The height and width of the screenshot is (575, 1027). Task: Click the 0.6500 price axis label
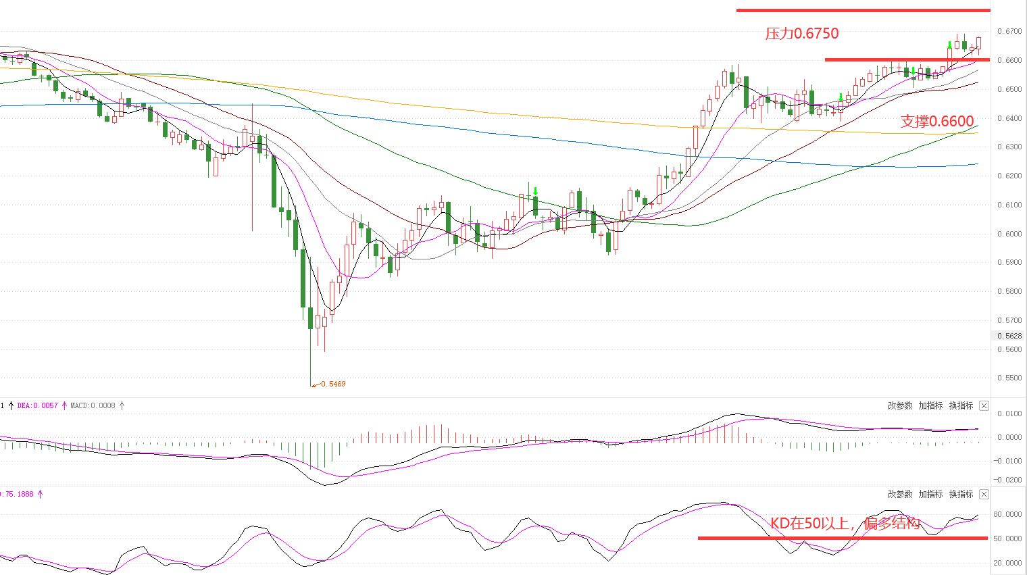(x=1009, y=89)
